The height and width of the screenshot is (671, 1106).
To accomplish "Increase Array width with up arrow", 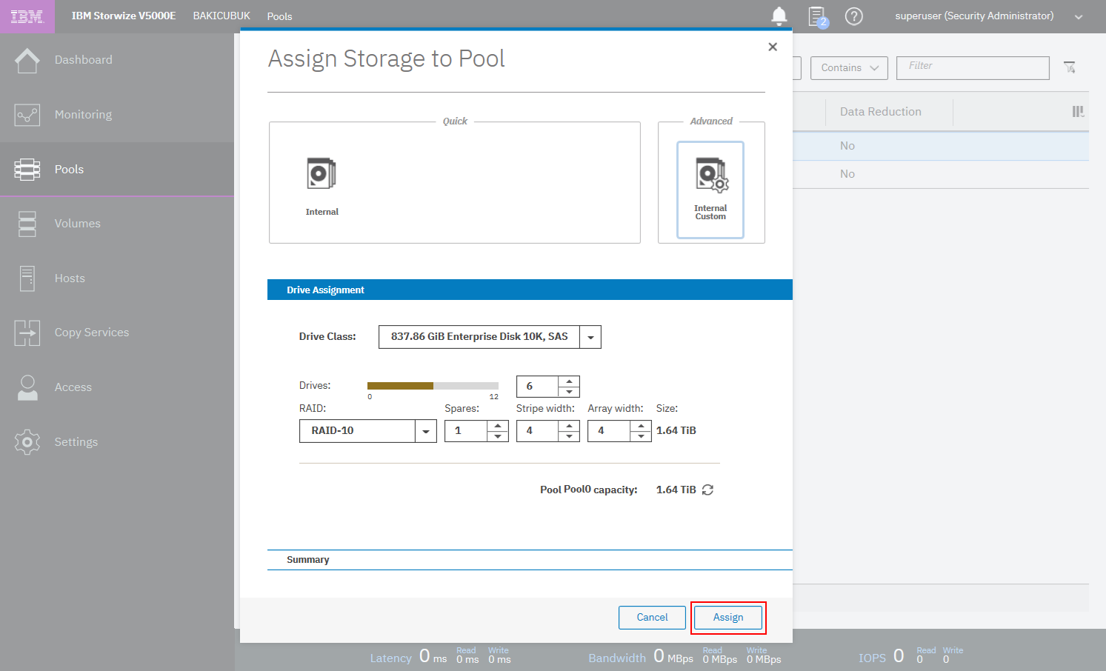I will click(x=641, y=426).
